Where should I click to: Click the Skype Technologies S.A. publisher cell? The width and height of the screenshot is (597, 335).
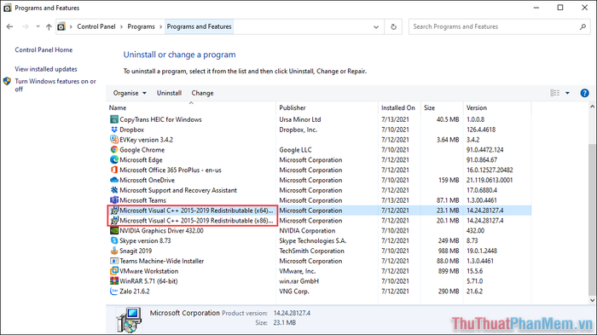pyautogui.click(x=313, y=241)
